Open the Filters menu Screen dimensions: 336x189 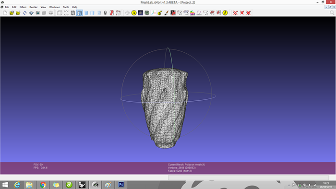point(23,7)
